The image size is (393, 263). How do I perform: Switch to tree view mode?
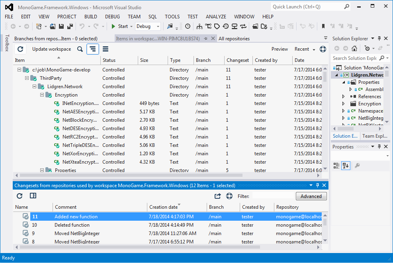[93, 49]
